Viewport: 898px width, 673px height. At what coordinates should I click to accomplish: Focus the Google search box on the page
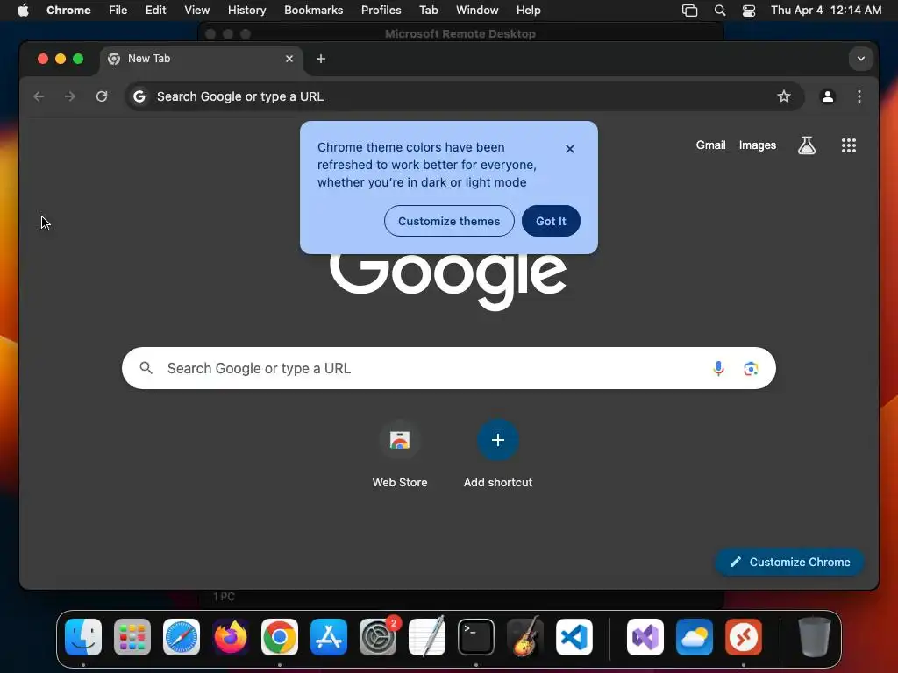pyautogui.click(x=448, y=368)
